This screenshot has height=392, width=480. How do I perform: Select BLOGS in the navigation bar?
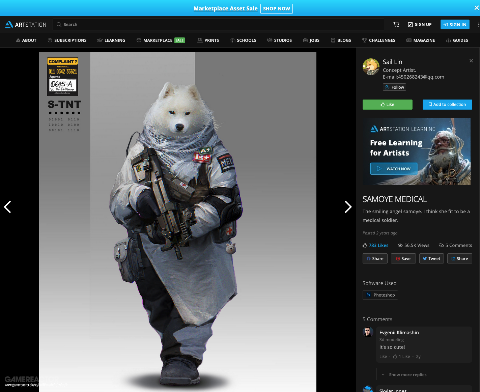point(341,40)
